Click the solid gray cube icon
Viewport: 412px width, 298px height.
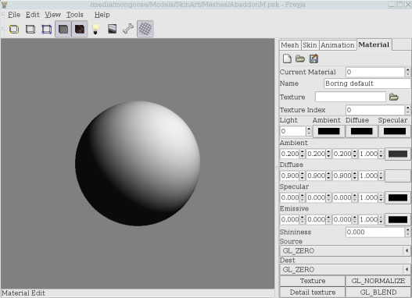63,29
